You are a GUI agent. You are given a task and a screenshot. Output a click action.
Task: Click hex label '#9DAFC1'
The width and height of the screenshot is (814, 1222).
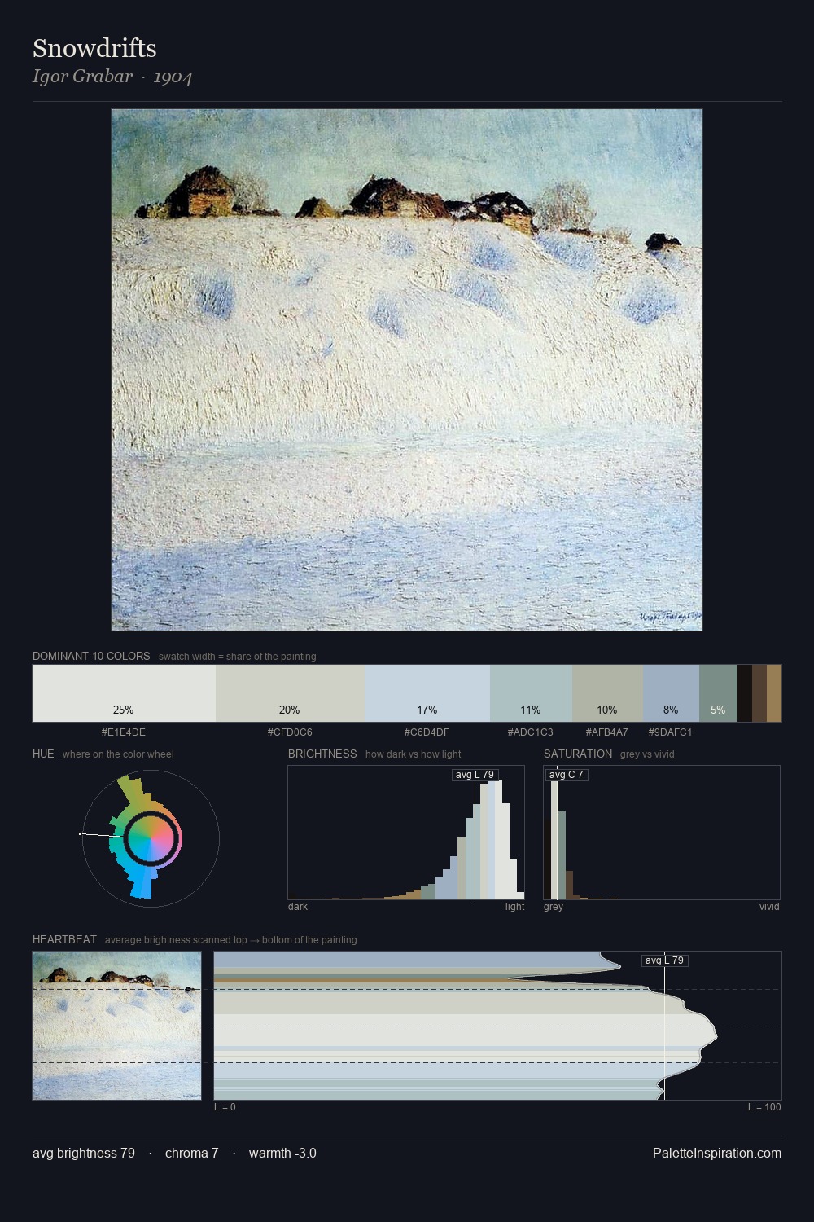671,732
